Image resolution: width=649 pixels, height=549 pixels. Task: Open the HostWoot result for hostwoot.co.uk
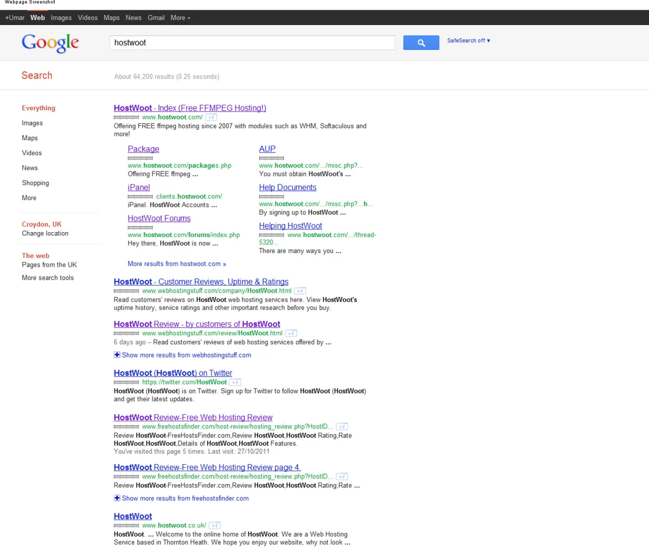point(133,517)
